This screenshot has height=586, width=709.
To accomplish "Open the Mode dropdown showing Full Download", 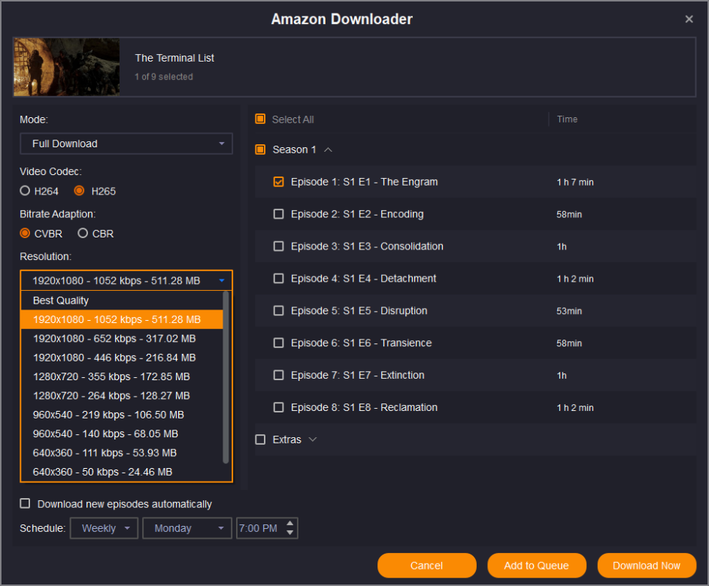I will (126, 143).
